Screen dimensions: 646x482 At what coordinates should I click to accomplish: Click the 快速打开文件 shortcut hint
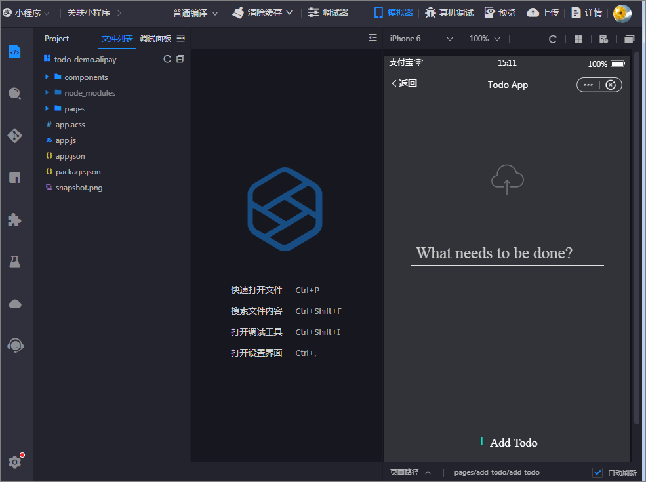tap(256, 290)
